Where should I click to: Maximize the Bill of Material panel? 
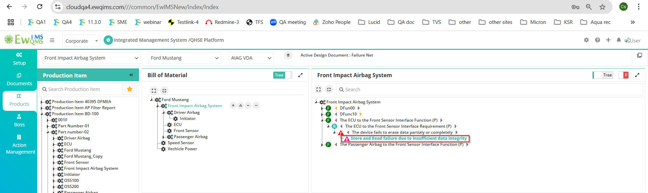(x=300, y=75)
